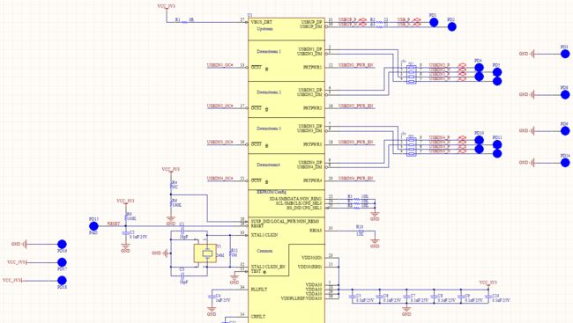This screenshot has height=323, width=573.
Task: Click the PD6 ground pad
Action: (x=565, y=95)
